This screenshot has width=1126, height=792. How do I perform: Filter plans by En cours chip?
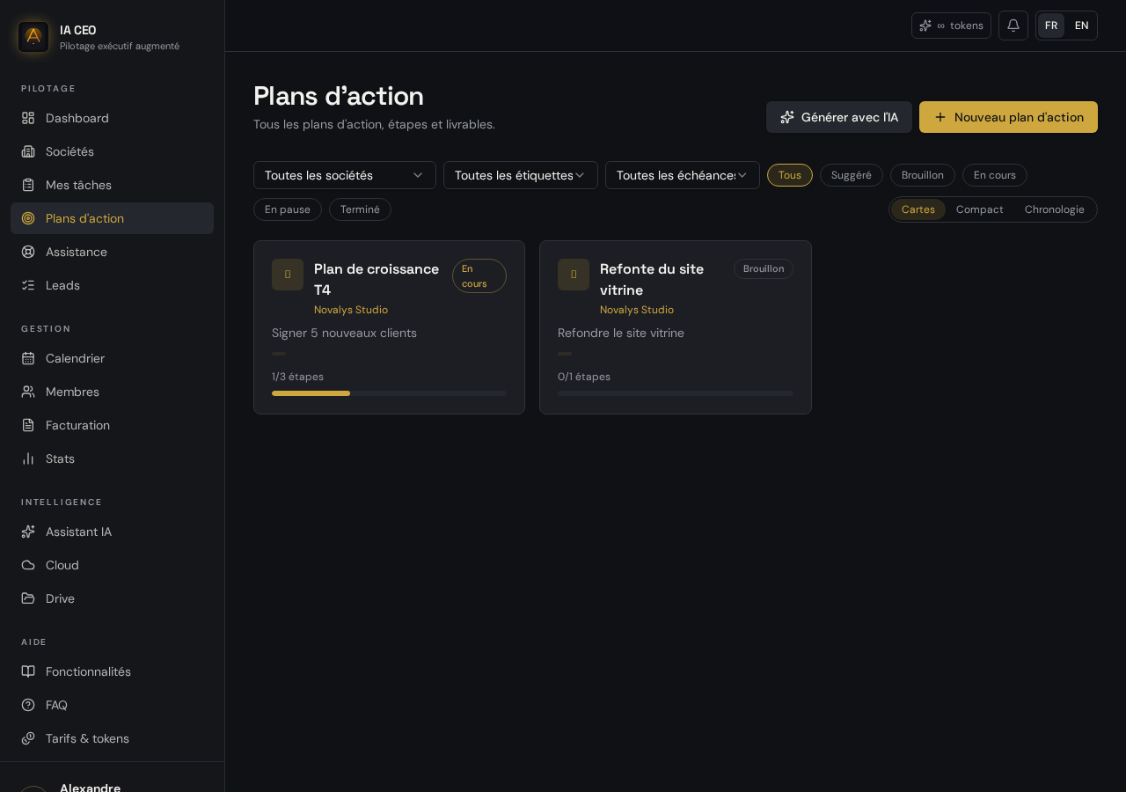[x=995, y=175]
